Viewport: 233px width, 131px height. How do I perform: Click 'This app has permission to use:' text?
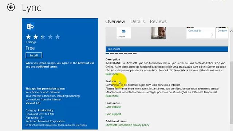(45, 88)
